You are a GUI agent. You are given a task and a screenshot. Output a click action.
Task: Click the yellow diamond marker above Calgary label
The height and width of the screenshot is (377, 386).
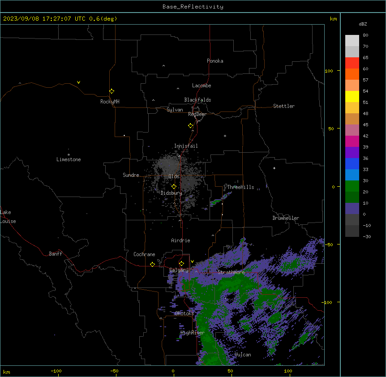pyautogui.click(x=181, y=264)
